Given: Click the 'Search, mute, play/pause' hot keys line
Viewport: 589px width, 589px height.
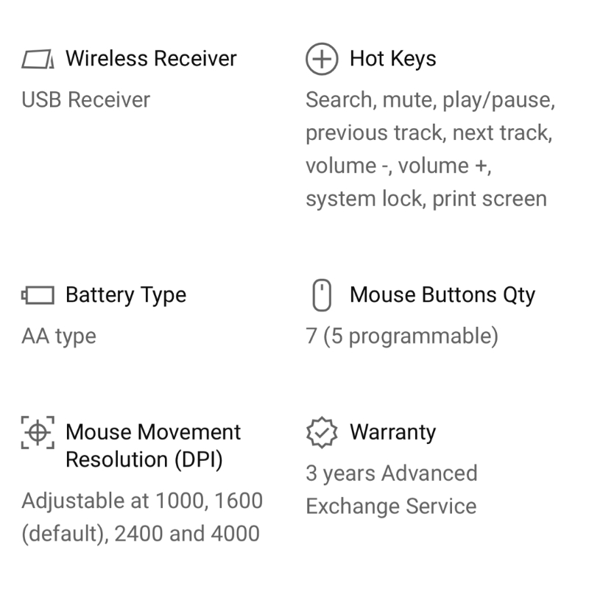Looking at the screenshot, I should coord(430,100).
